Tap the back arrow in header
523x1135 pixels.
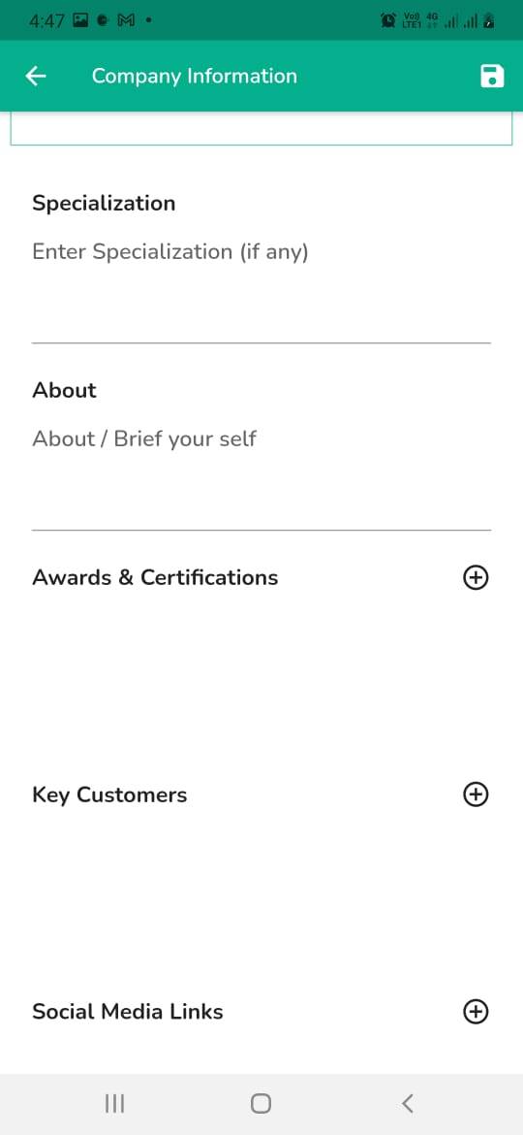point(36,76)
